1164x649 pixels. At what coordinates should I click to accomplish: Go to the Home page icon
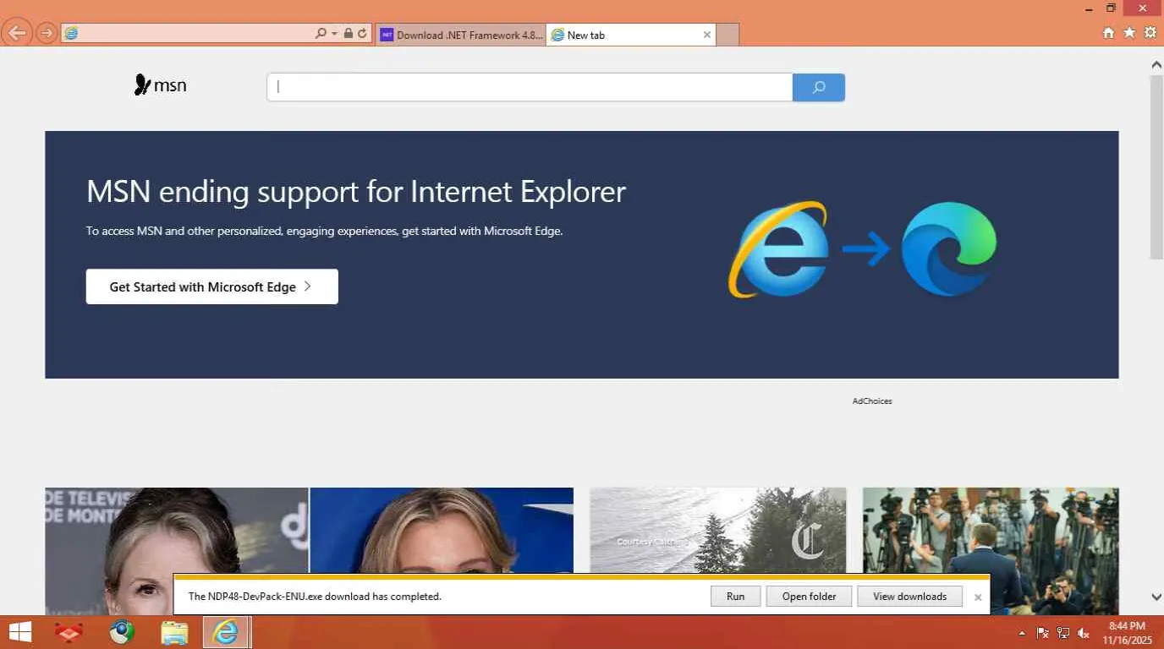coord(1108,33)
